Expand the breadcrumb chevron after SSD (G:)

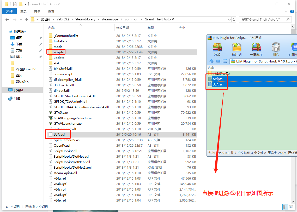pos(72,19)
